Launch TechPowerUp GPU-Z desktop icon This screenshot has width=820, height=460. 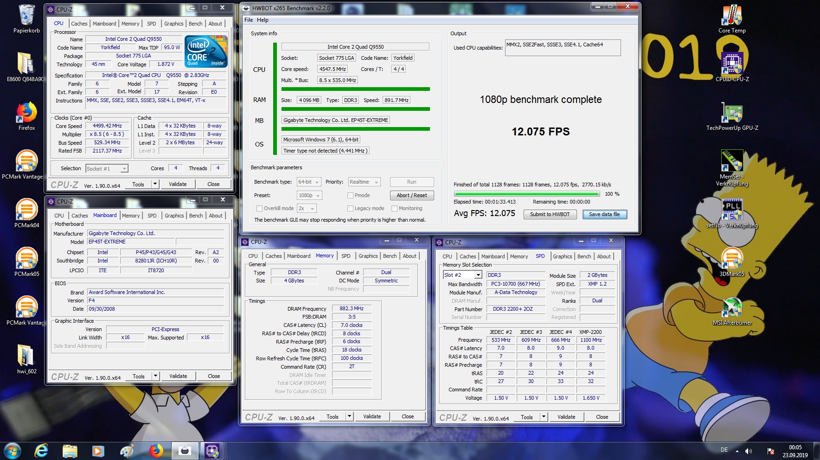[x=732, y=116]
